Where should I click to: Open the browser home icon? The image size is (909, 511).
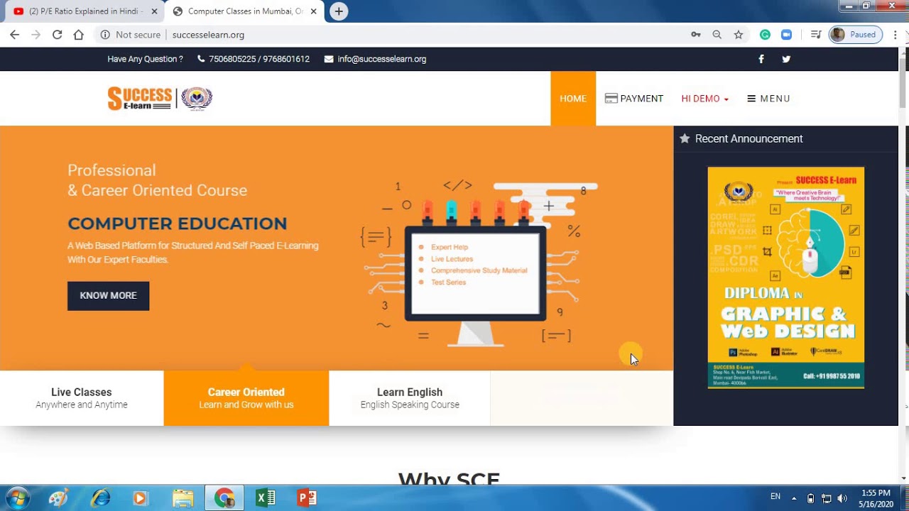coord(79,35)
